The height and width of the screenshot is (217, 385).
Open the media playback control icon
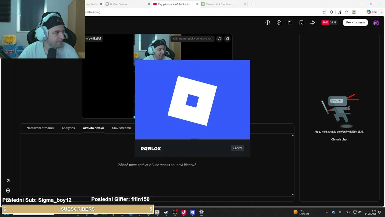(x=340, y=12)
